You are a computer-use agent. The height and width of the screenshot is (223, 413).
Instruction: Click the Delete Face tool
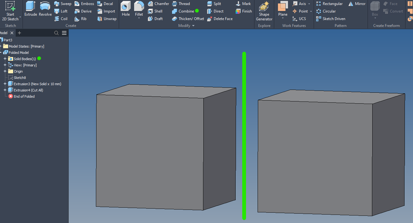coord(220,19)
